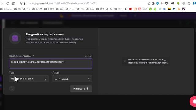This screenshot has width=196, height=110.
Task: Click the Название статьи label
Action: click(20, 56)
